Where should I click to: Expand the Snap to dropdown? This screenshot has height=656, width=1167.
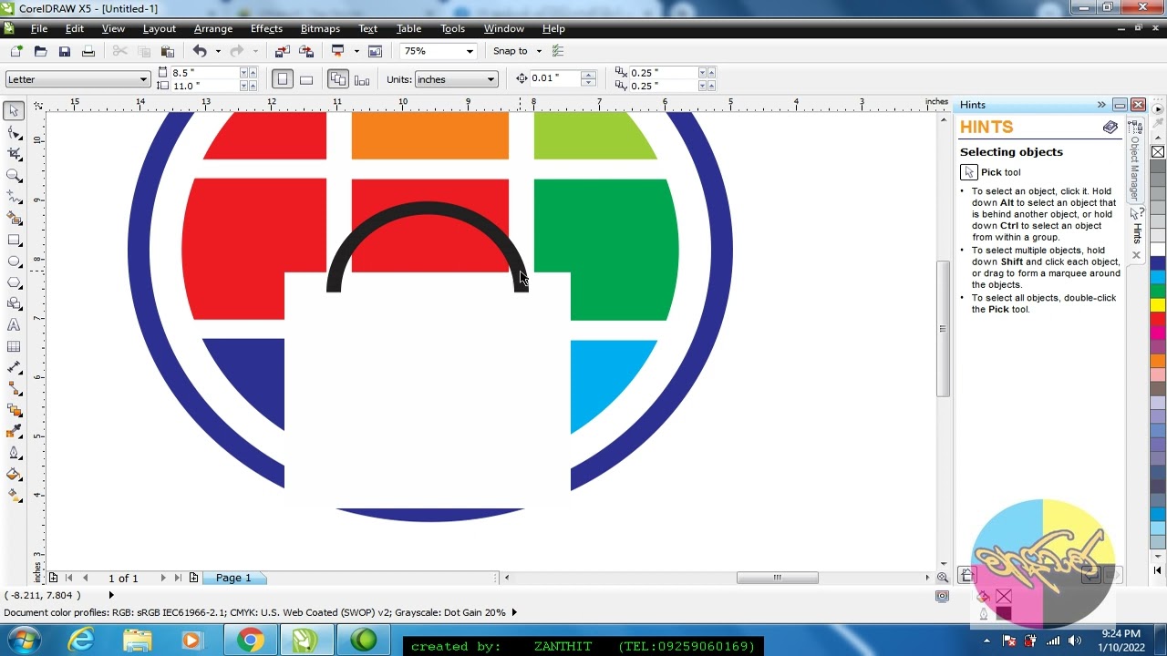click(539, 51)
